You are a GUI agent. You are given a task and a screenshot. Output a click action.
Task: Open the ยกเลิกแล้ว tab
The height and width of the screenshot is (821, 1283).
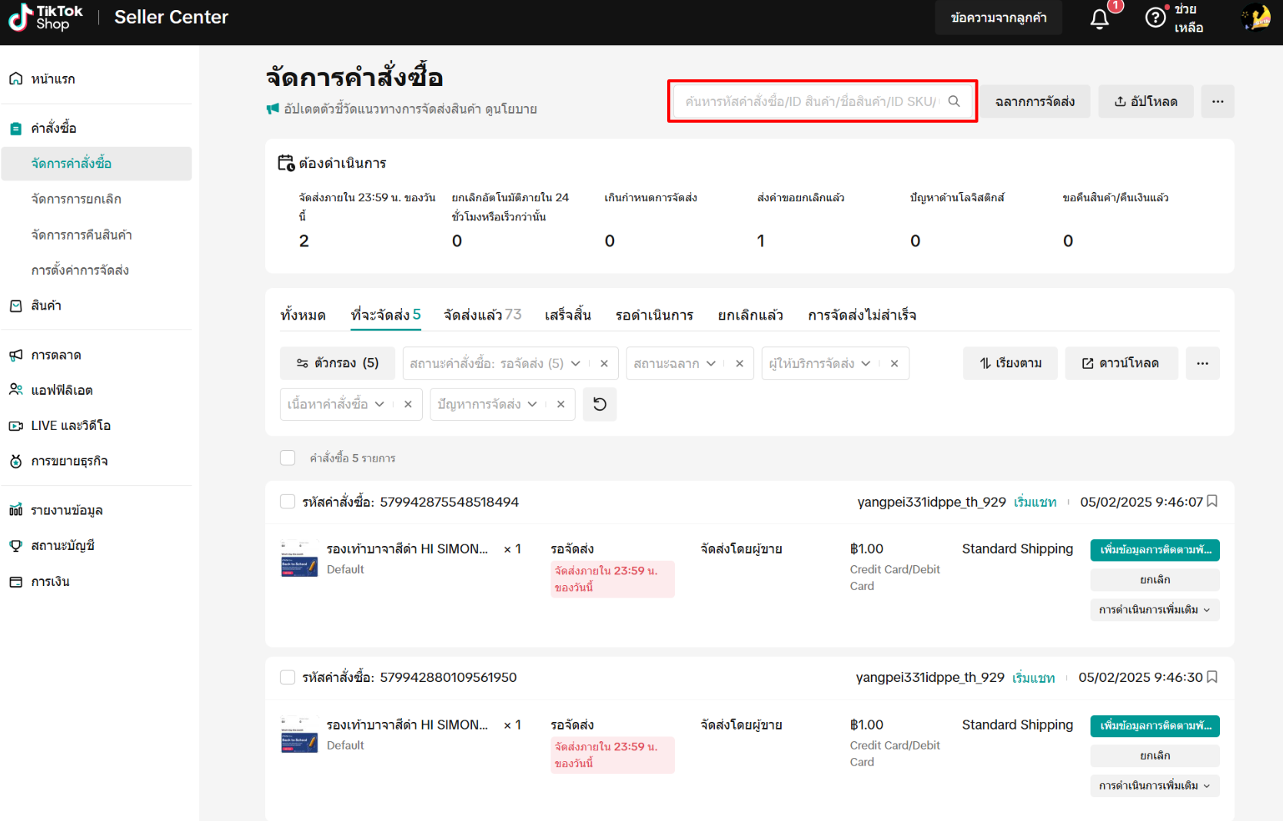click(x=750, y=315)
